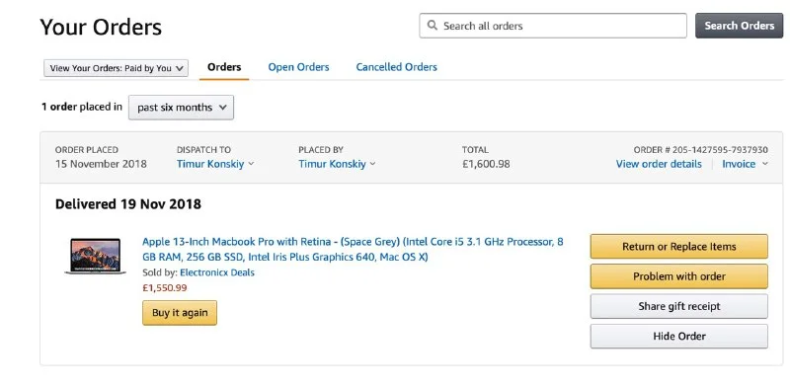Screen dimensions: 790x386
Task: Click the Hide Order button
Action: tap(679, 336)
